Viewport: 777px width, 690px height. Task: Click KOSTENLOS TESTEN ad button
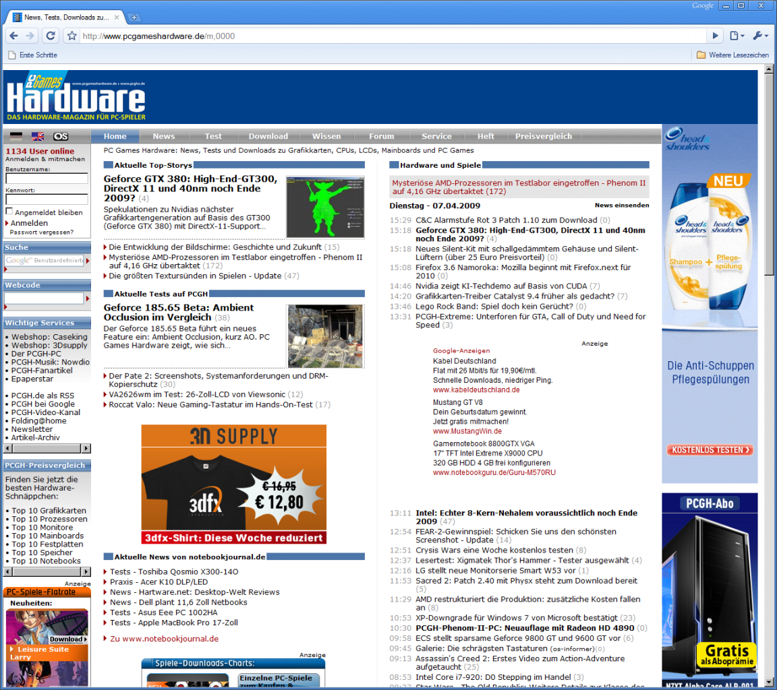[710, 450]
